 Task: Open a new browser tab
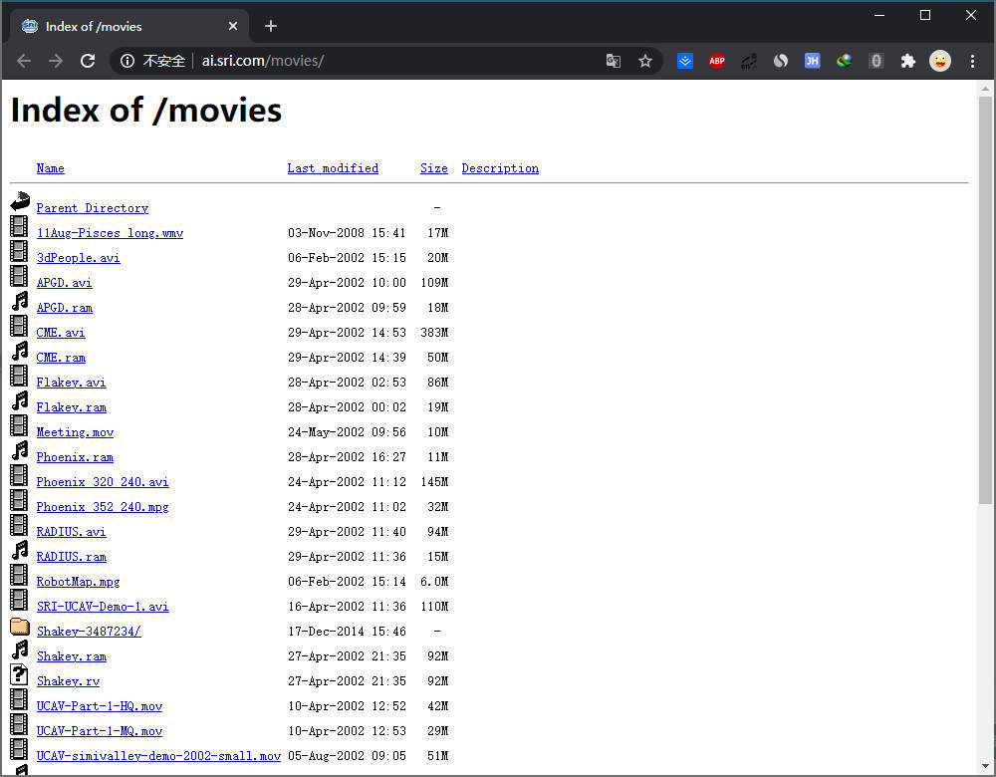tap(271, 26)
